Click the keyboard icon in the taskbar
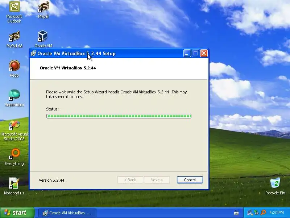The width and height of the screenshot is (290, 218). point(236,213)
